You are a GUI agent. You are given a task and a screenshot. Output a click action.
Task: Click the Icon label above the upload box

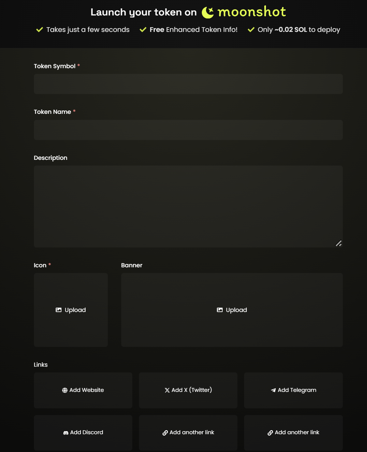coord(40,265)
